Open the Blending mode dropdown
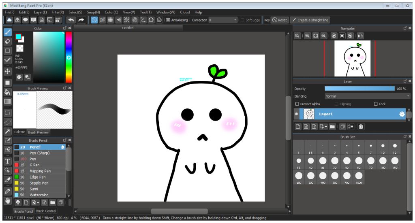The width and height of the screenshot is (415, 223). pyautogui.click(x=367, y=96)
